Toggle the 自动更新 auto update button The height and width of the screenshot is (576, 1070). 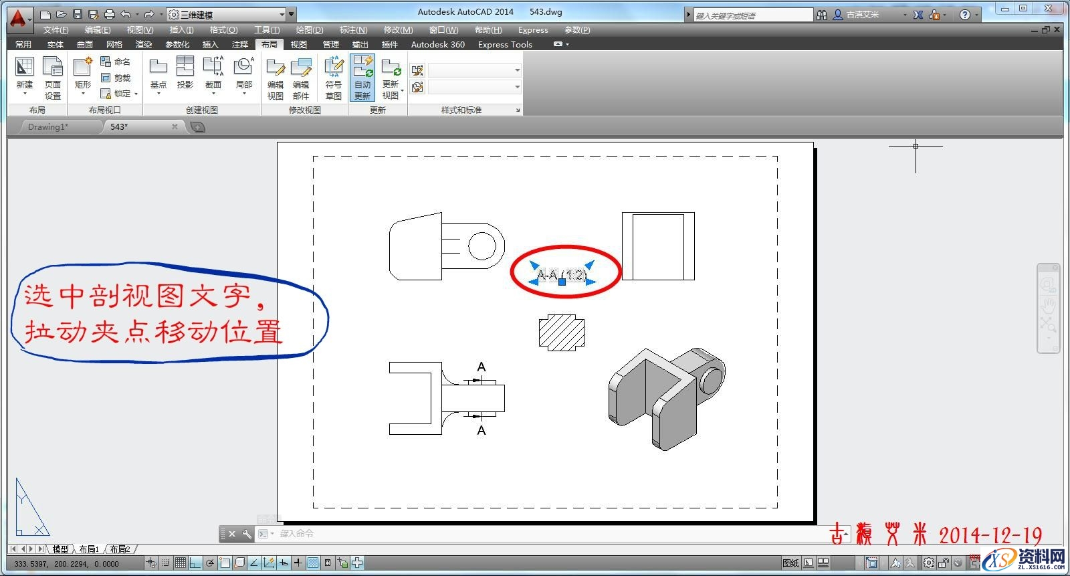[x=362, y=78]
